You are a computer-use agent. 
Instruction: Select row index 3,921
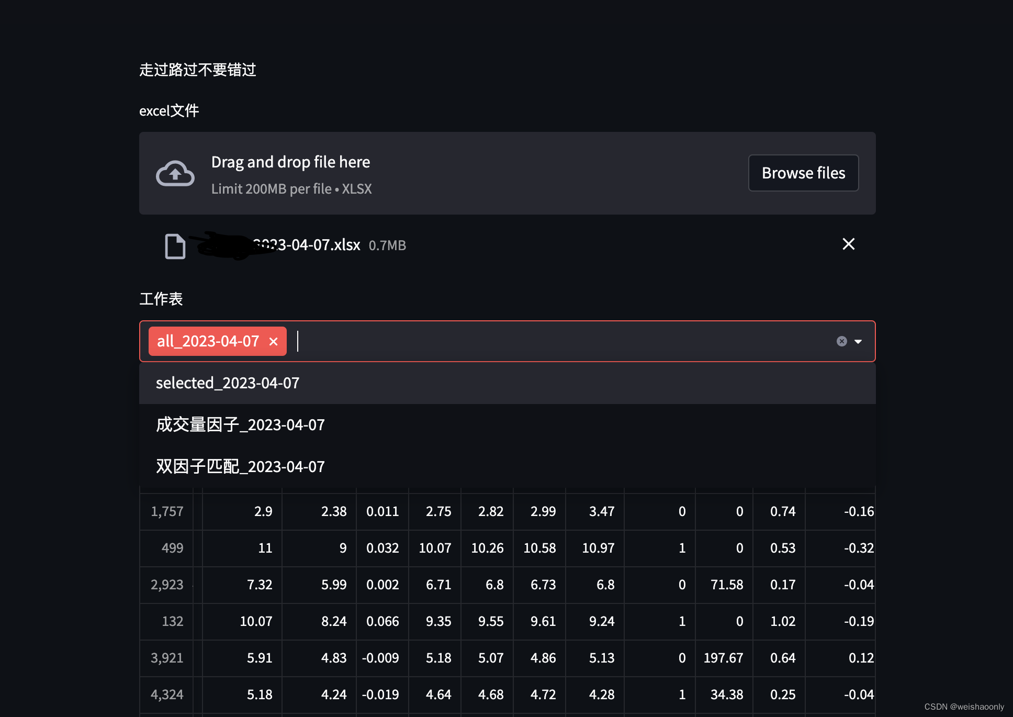tap(167, 658)
